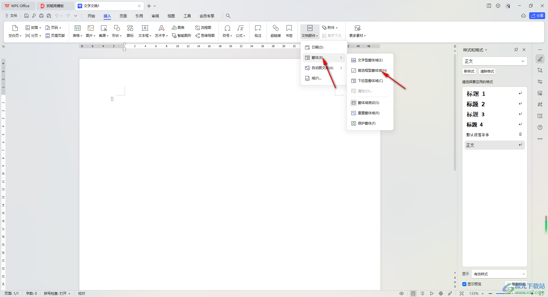Screen dimensions: 548x297
Task: Insert a Text Box
Action: (145, 31)
